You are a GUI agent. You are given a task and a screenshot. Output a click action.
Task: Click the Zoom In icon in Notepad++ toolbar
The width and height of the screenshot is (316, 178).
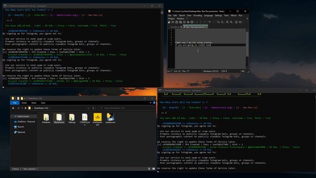coord(227,22)
